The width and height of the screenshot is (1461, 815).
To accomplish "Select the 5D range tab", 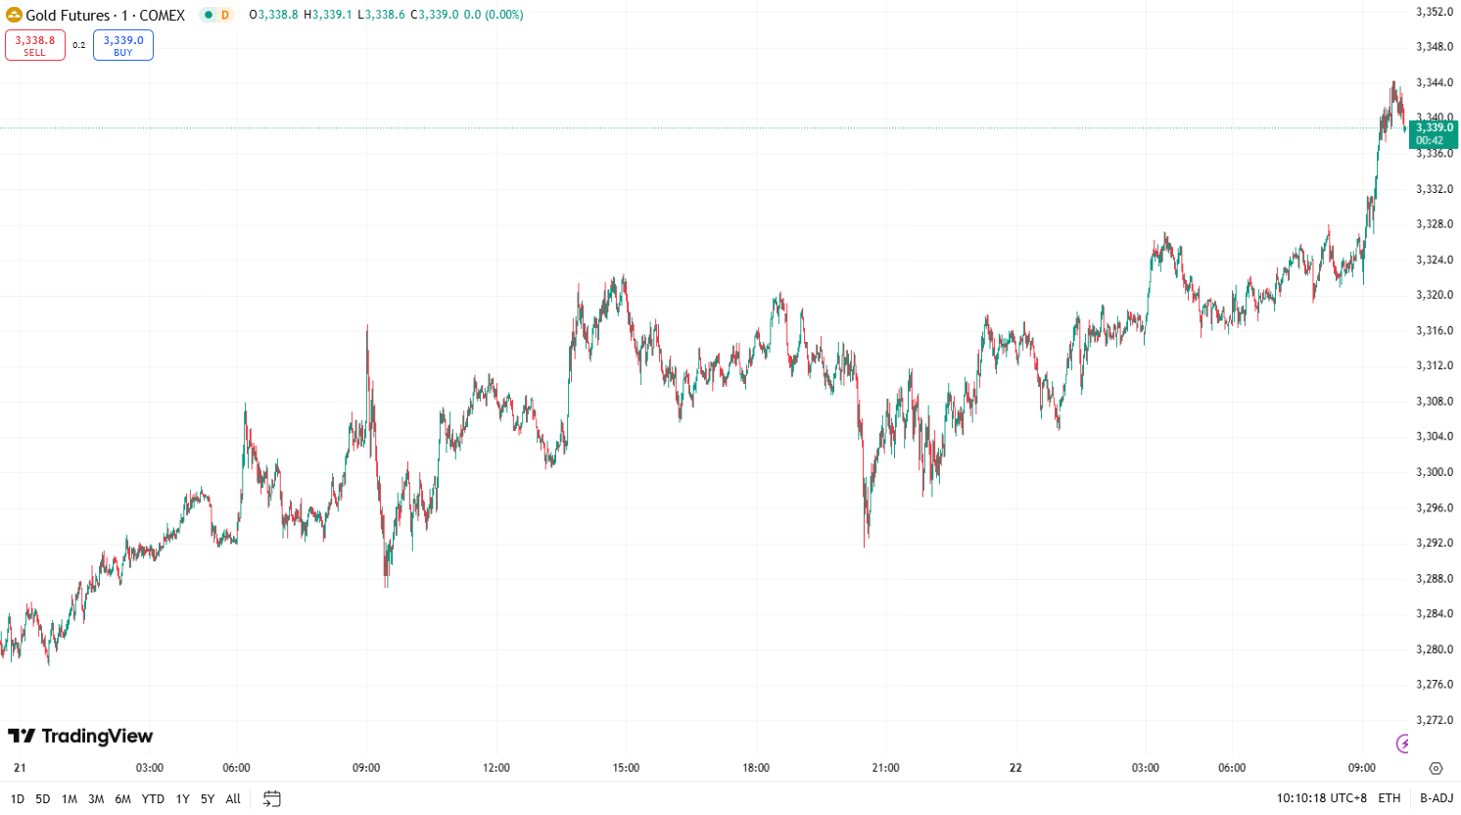I will point(42,798).
